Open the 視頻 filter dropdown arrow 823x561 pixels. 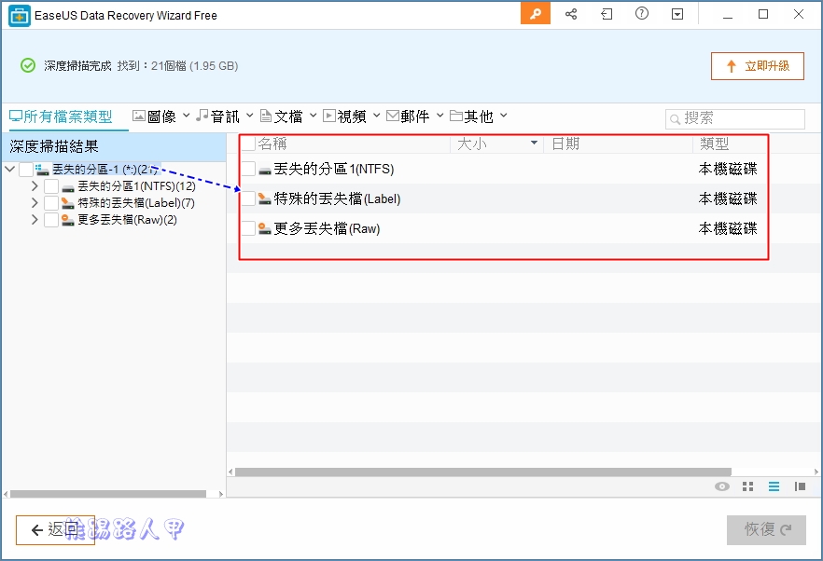377,116
